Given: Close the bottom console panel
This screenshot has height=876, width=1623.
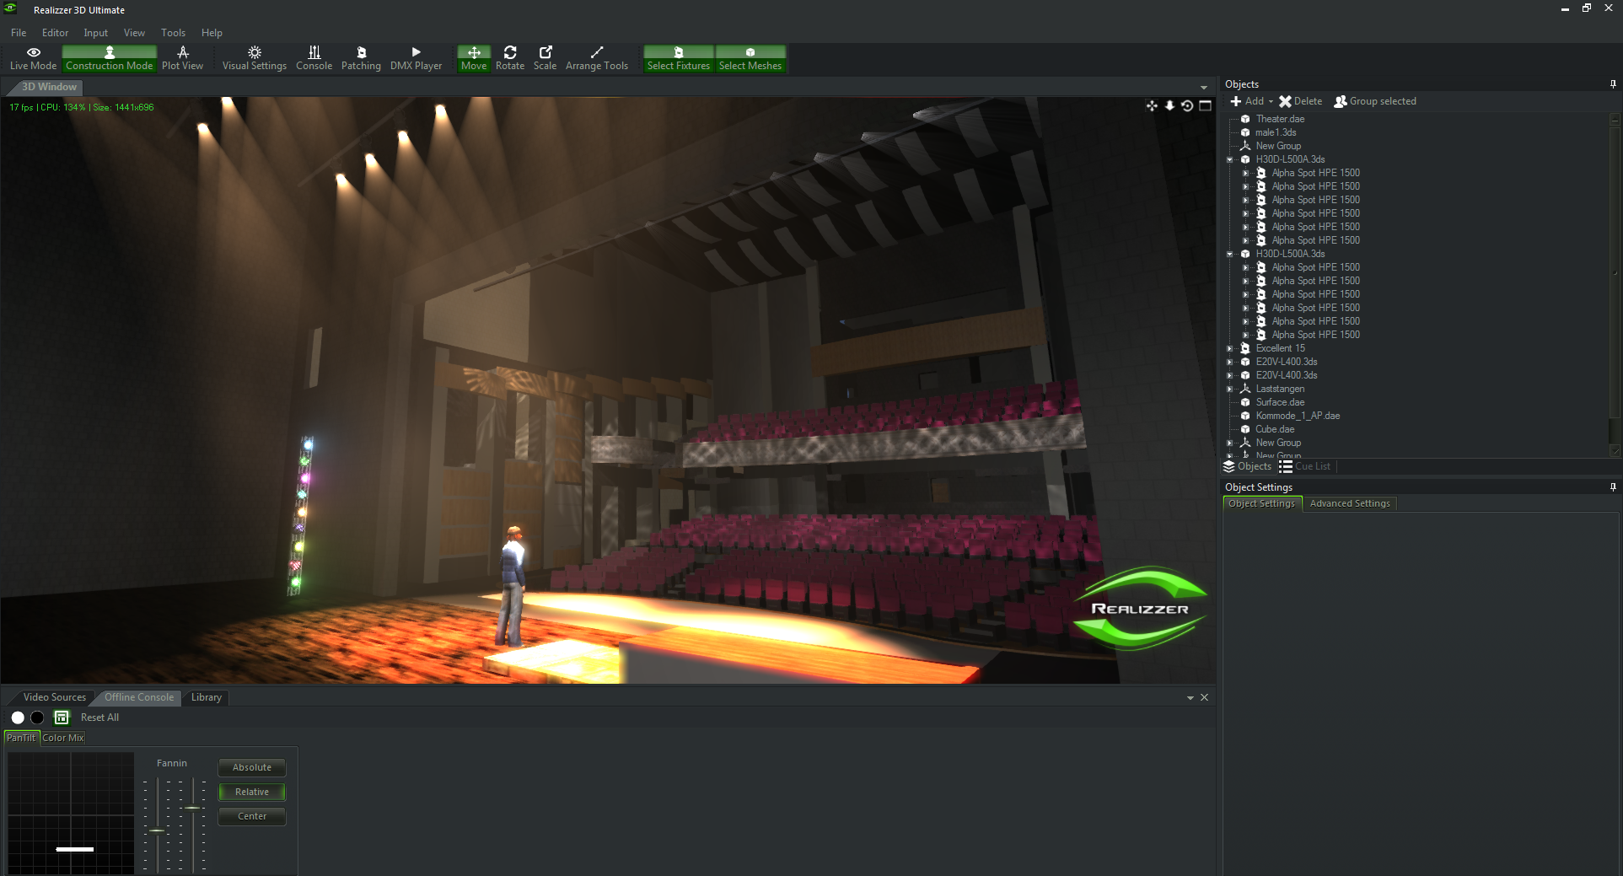Looking at the screenshot, I should click(x=1204, y=697).
